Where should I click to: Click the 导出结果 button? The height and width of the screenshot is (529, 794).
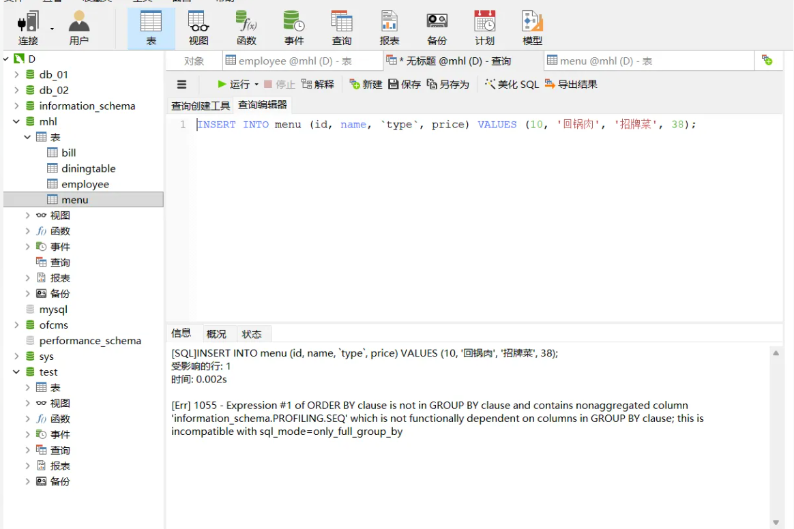573,85
